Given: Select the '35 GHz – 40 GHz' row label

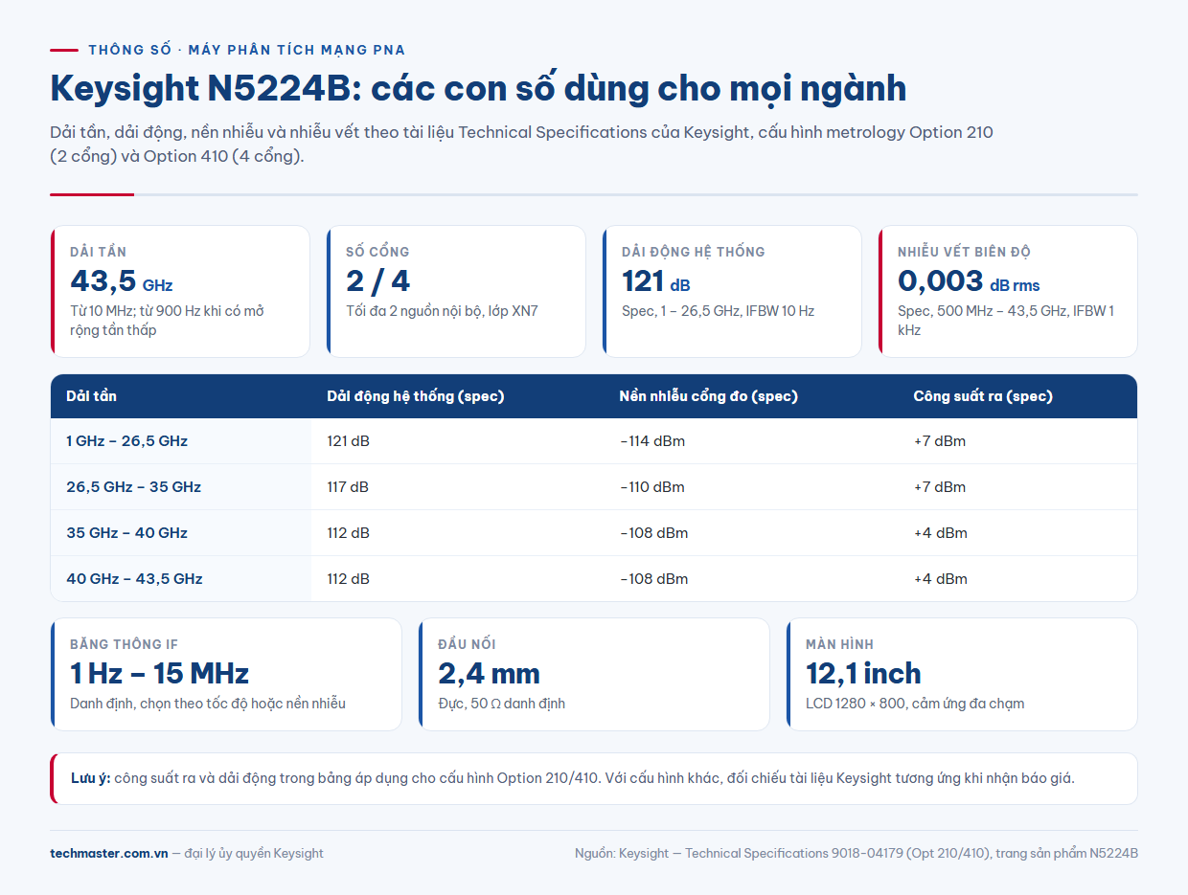Looking at the screenshot, I should point(126,533).
